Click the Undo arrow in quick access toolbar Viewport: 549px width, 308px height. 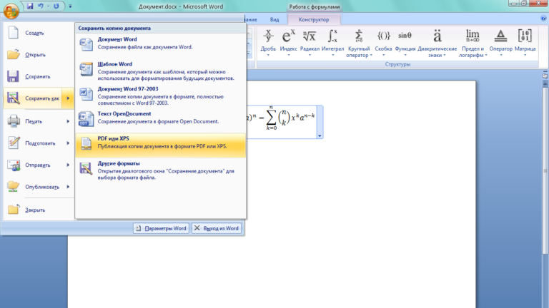(x=41, y=6)
